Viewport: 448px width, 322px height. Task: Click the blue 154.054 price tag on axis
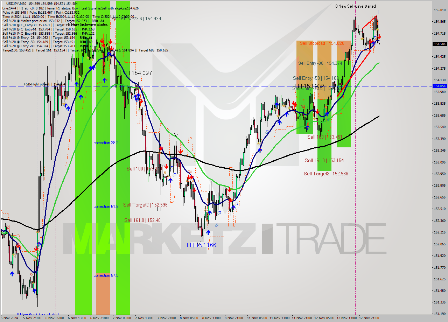[440, 86]
